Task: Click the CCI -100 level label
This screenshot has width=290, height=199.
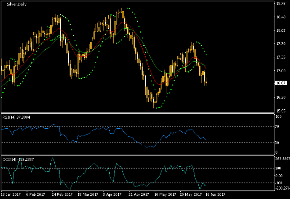Action: pyautogui.click(x=279, y=183)
